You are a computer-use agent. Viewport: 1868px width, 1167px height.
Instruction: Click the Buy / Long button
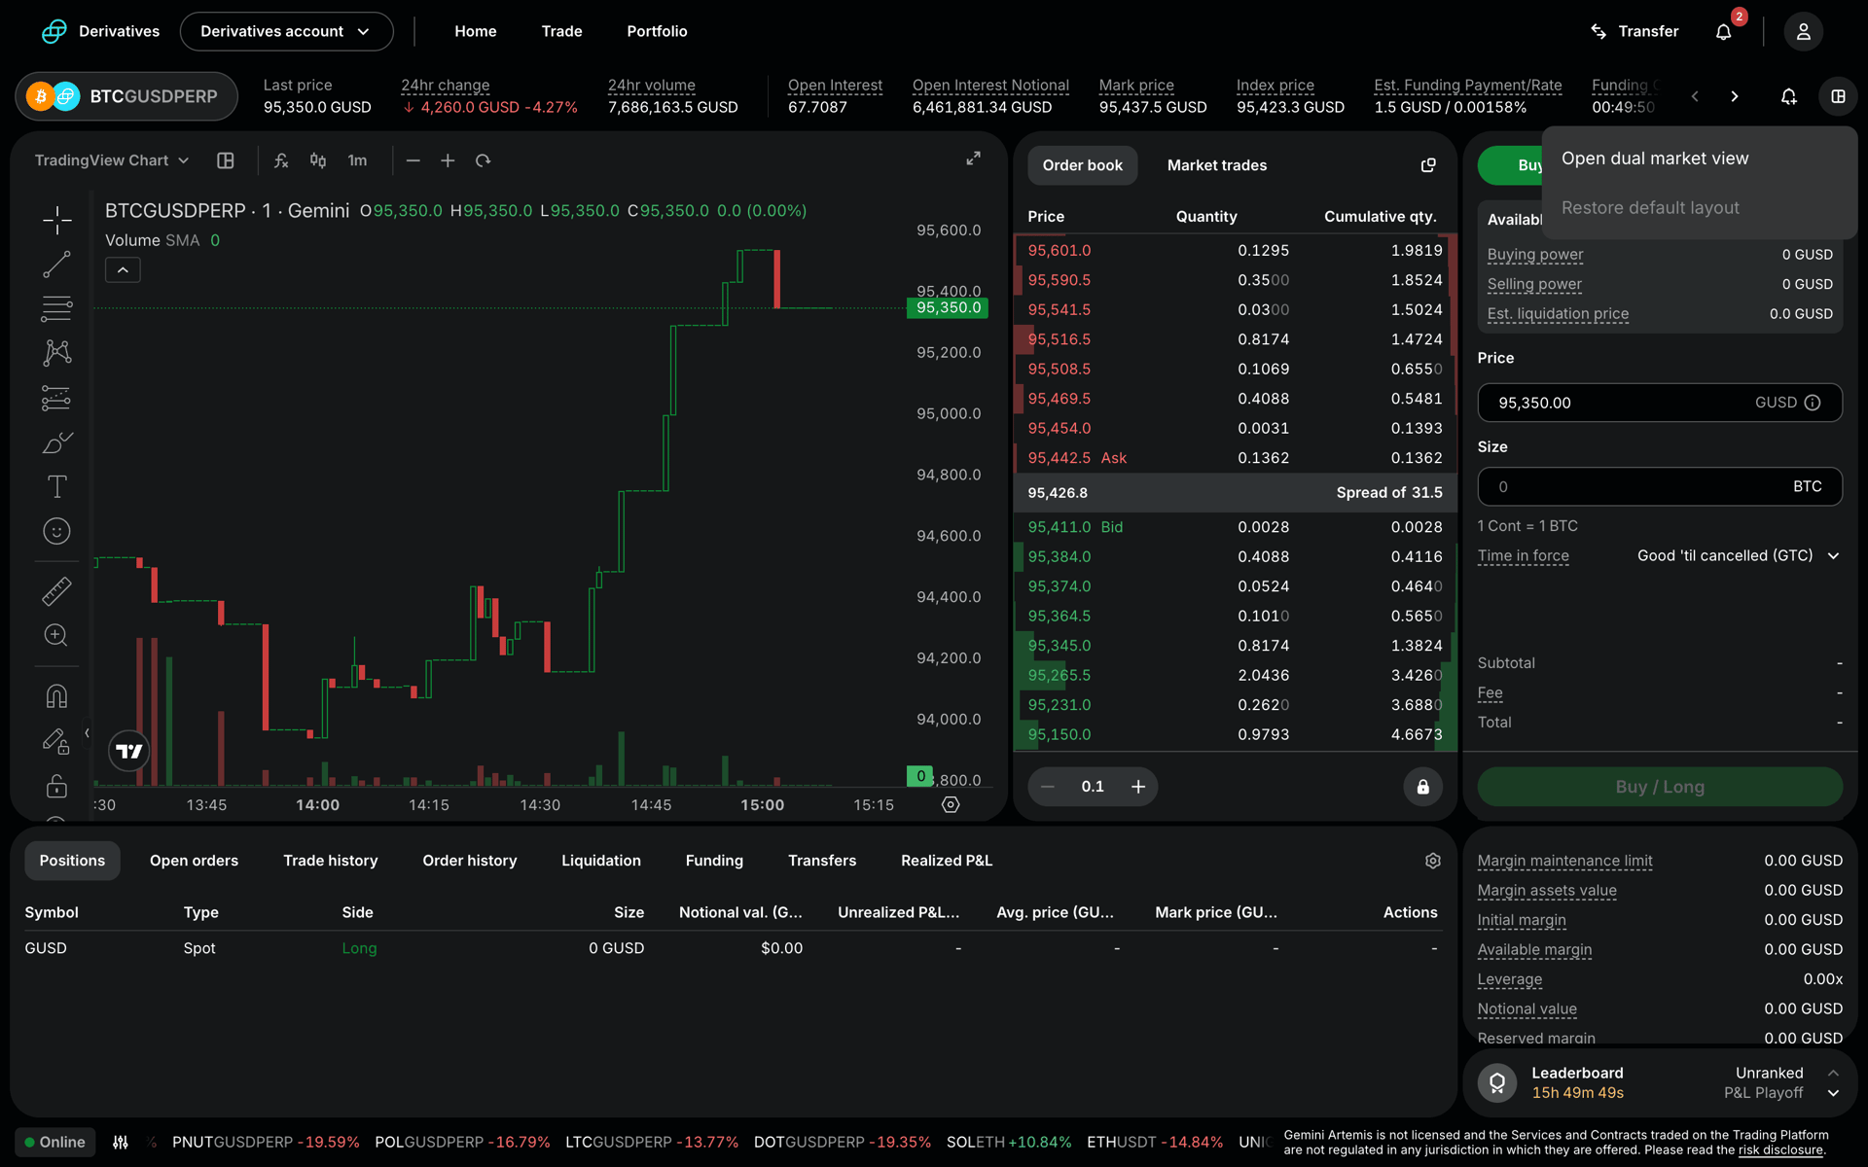coord(1660,787)
